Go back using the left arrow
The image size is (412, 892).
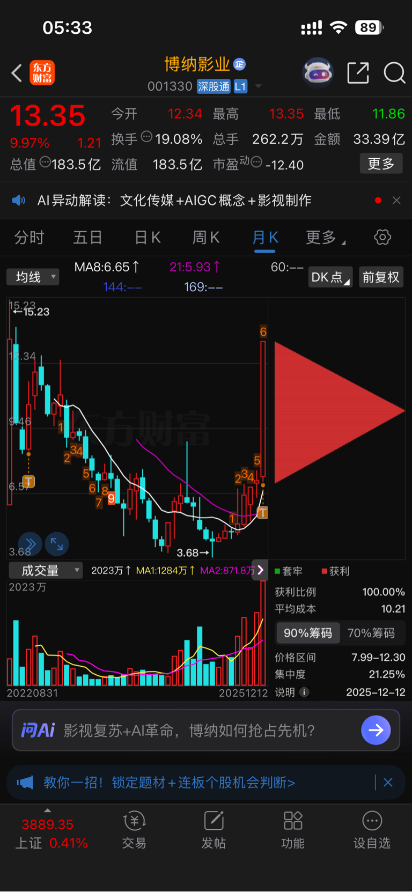(17, 72)
